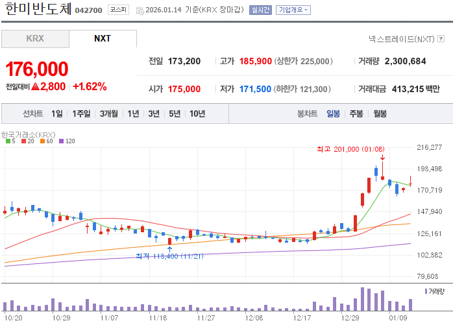
Task: Click the 11/18 date on the chart axis
Action: (158, 318)
